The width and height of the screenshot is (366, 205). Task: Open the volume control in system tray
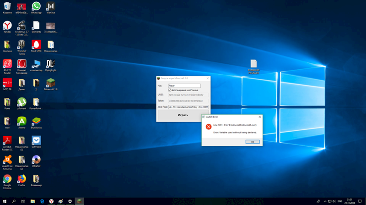click(x=334, y=201)
